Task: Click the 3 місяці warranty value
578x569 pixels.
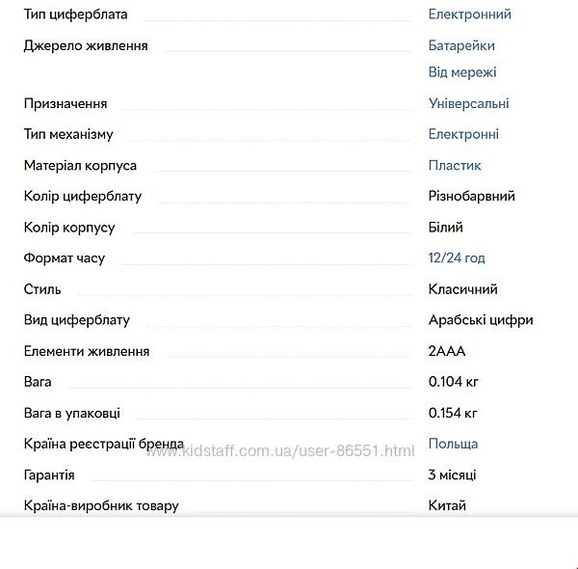Action: pyautogui.click(x=452, y=474)
